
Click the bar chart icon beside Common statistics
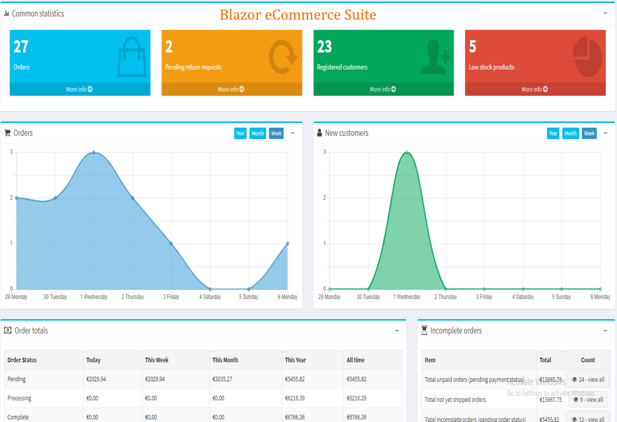(x=7, y=13)
